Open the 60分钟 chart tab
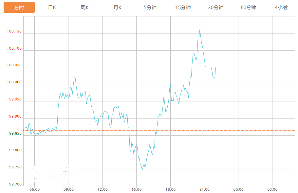The width and height of the screenshot is (298, 193). [x=249, y=8]
